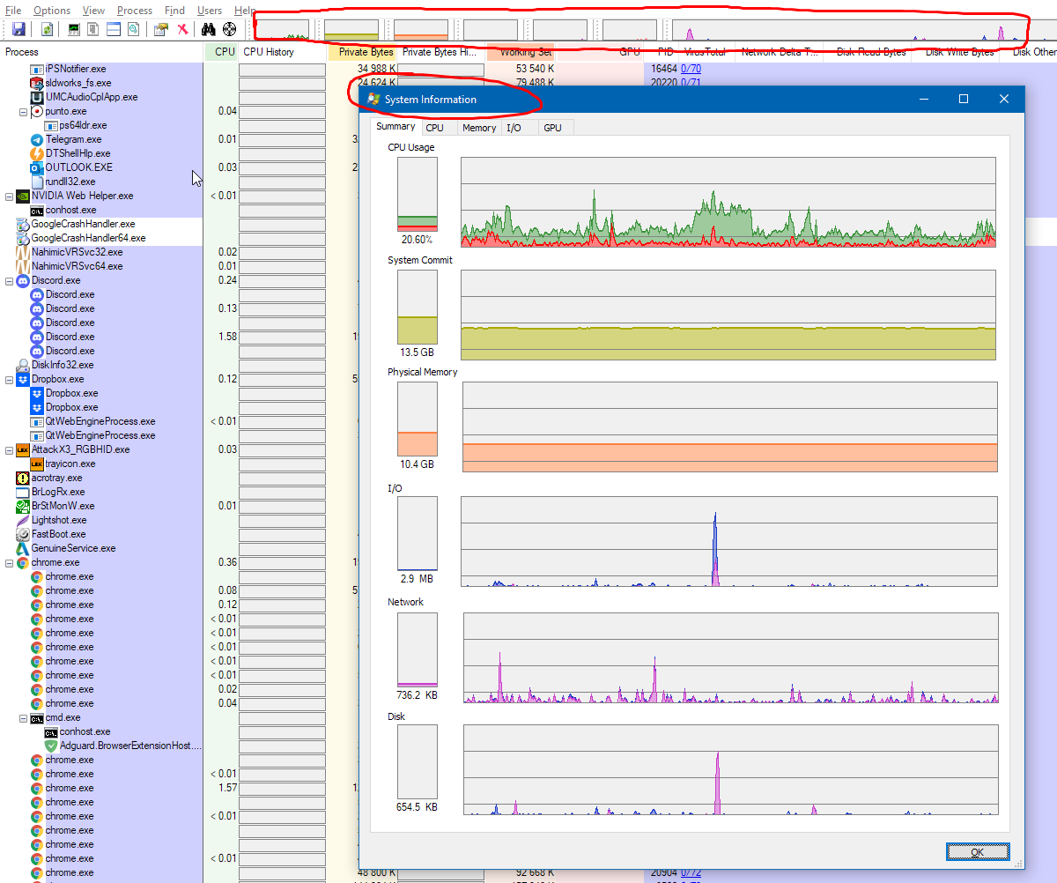Viewport: 1057px width, 883px height.
Task: Collapse the Dropbox.exe process tree
Action: pyautogui.click(x=9, y=379)
